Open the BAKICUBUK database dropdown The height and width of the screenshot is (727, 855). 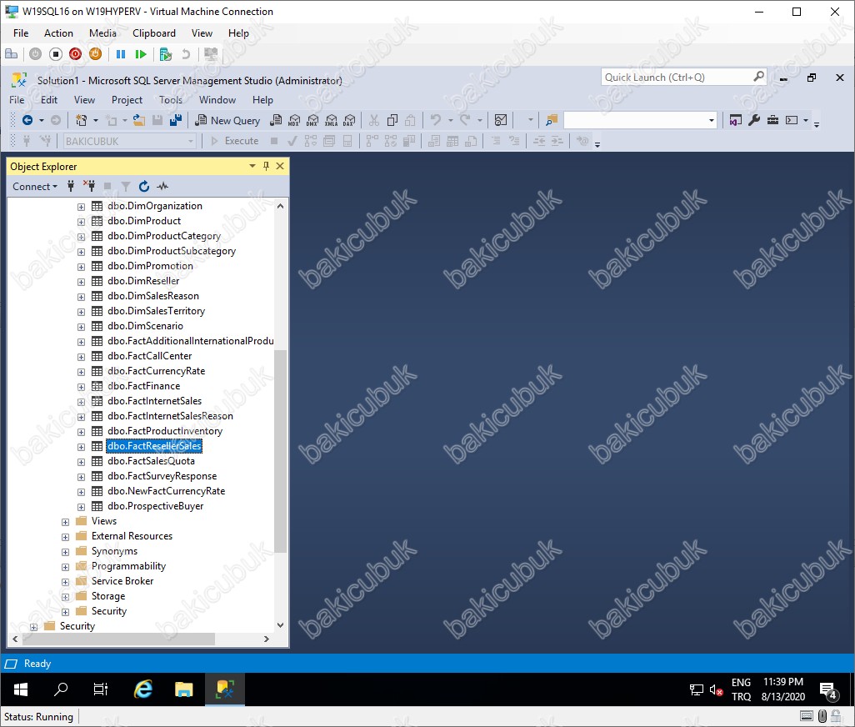click(x=191, y=141)
